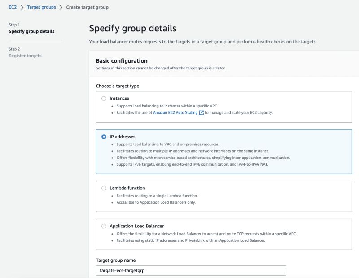Image resolution: width=359 pixels, height=278 pixels.
Task: Open the EC2 breadcrumb link
Action: click(13, 7)
